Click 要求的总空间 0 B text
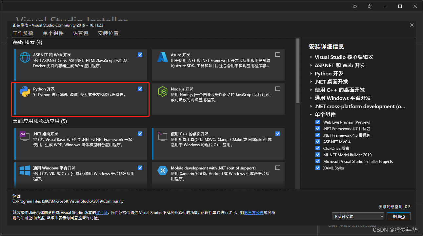This screenshot has height=236, width=423. tap(394, 207)
